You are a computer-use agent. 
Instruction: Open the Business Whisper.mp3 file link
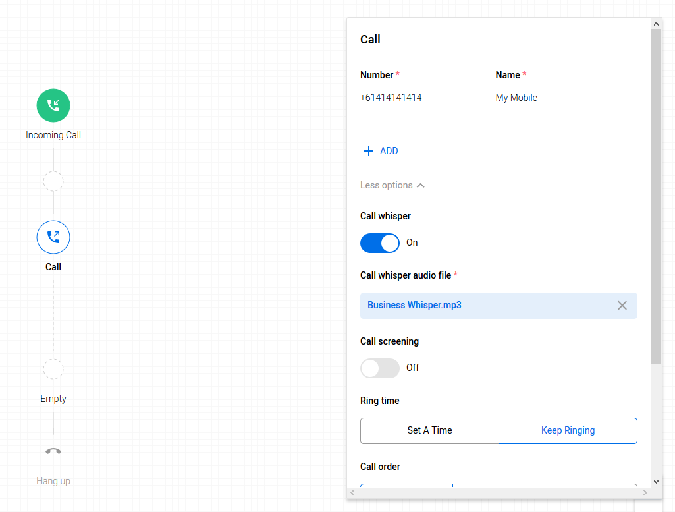coord(414,306)
